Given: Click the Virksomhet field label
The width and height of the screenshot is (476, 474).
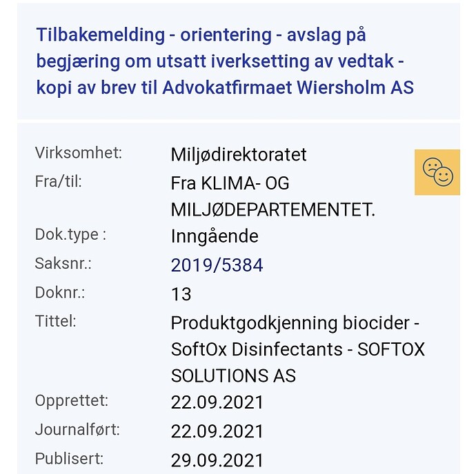Looking at the screenshot, I should [x=78, y=153].
